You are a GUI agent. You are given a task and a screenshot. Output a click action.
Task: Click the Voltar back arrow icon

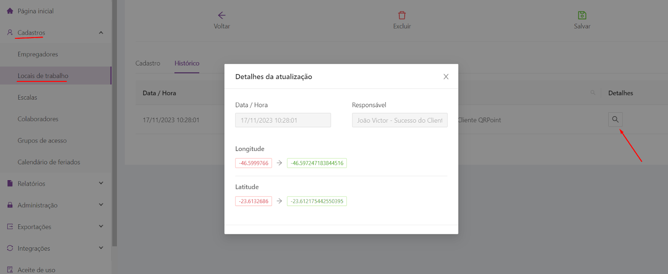click(222, 15)
